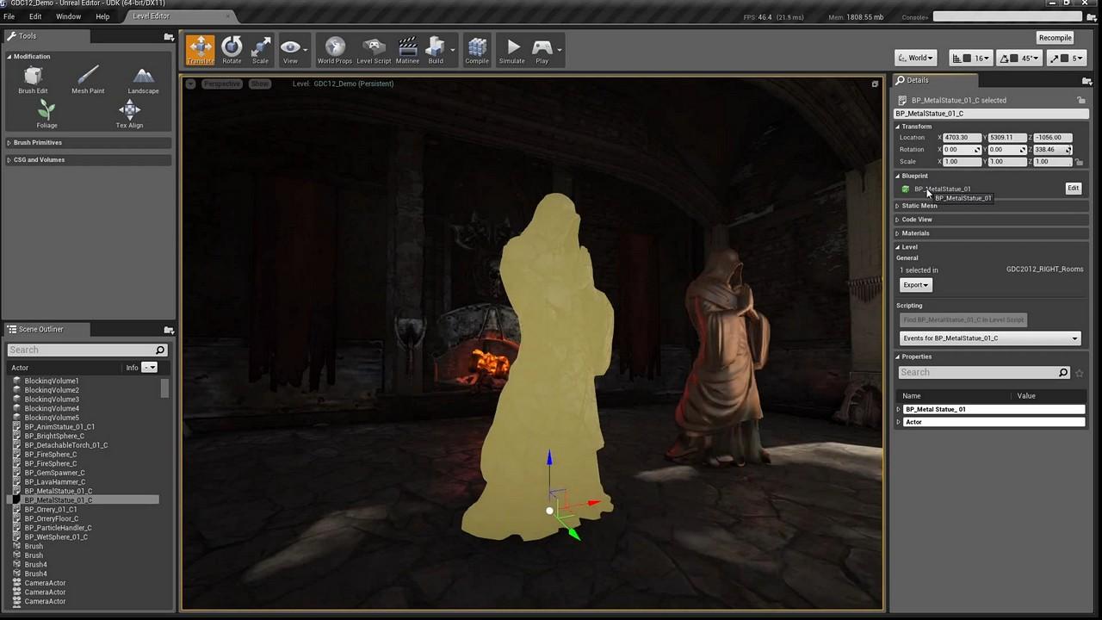Image resolution: width=1102 pixels, height=620 pixels.
Task: Click the actor lock icon beside selected label
Action: click(x=1081, y=100)
